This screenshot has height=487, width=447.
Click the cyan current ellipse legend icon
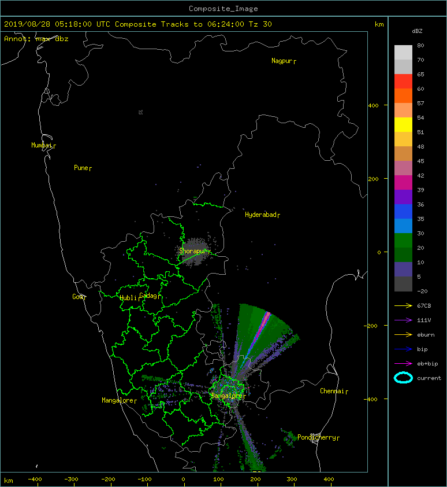403,378
